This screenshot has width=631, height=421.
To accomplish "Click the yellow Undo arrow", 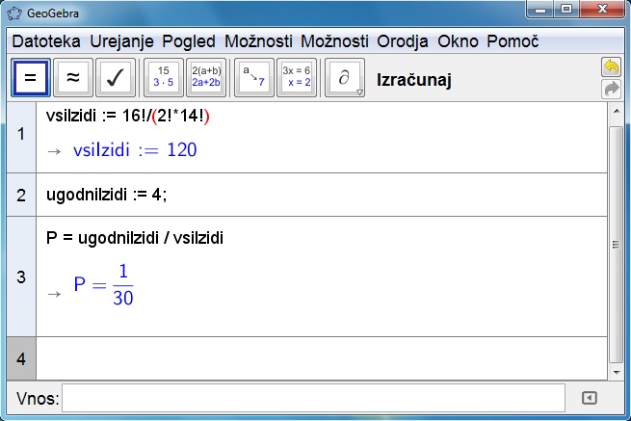I will (x=611, y=66).
